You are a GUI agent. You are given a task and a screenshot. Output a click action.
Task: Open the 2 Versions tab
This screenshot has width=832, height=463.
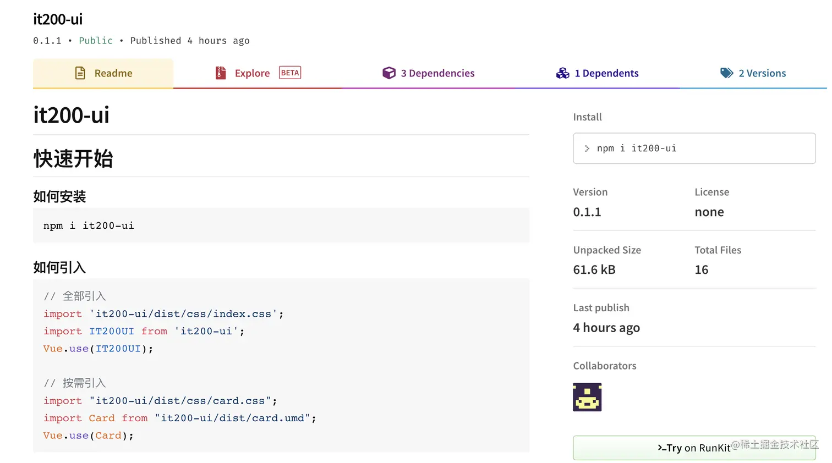(x=762, y=73)
